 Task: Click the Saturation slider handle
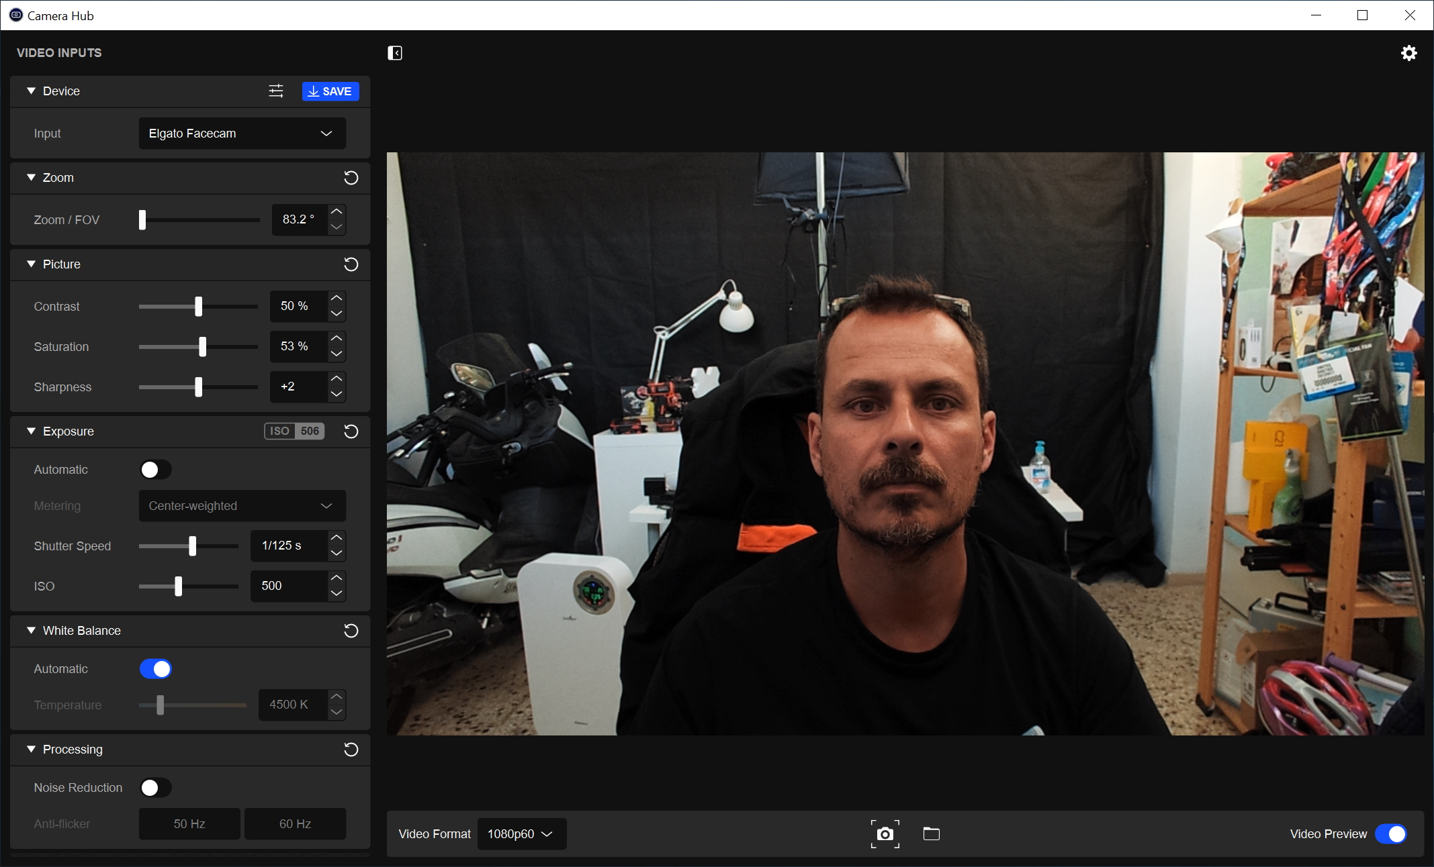coord(202,347)
